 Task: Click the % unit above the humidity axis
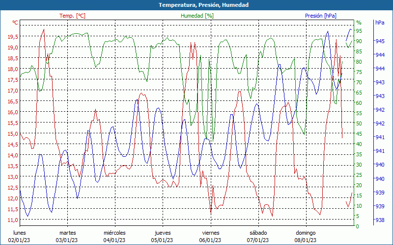[x=359, y=23]
